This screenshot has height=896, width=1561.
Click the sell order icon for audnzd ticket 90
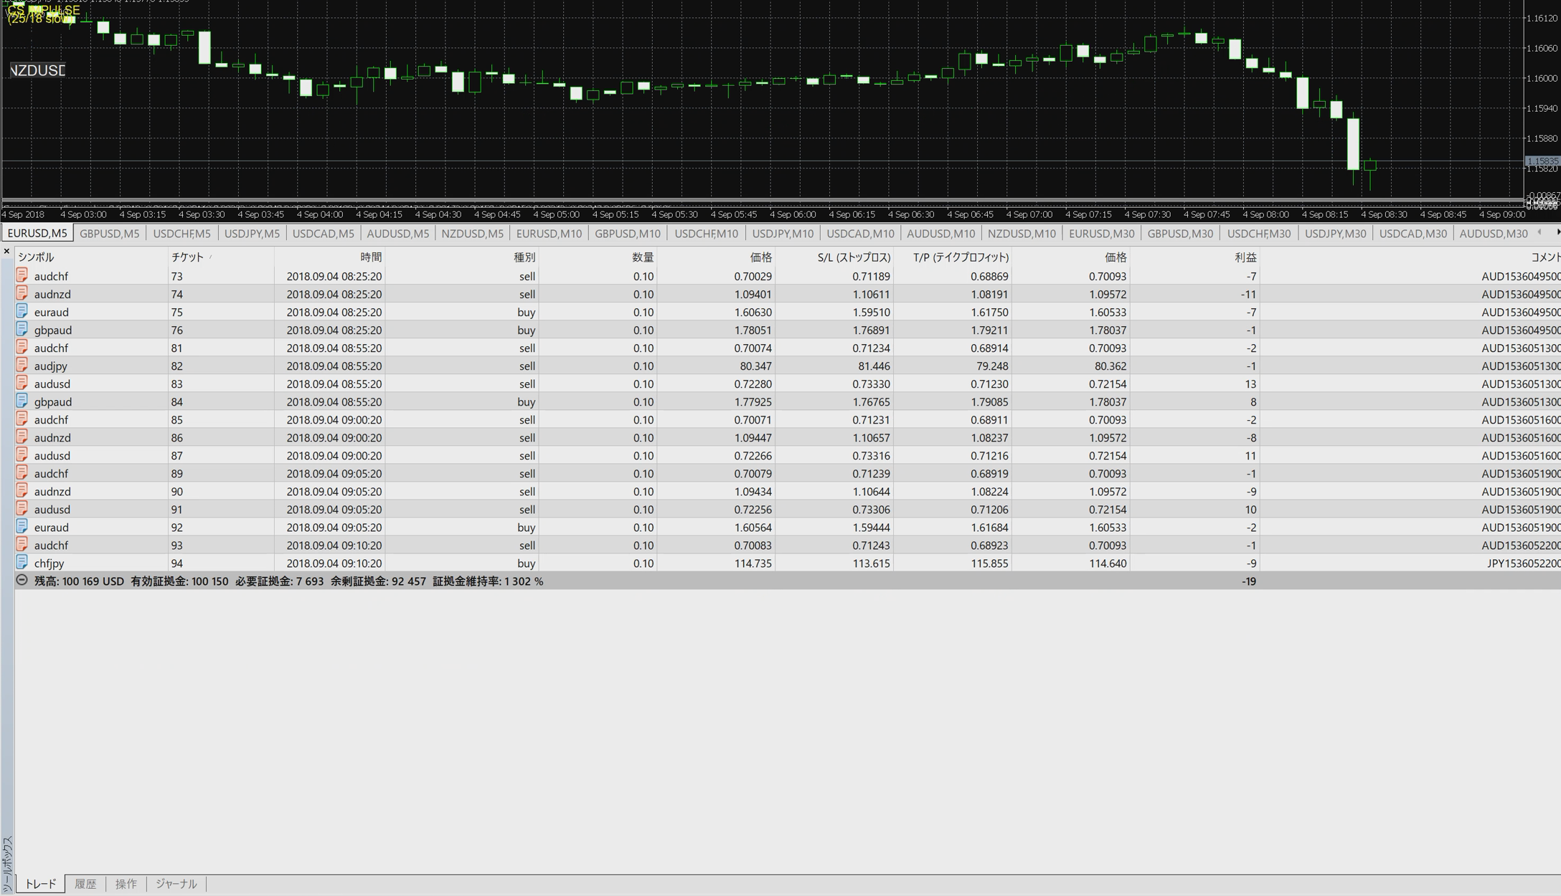click(x=22, y=490)
